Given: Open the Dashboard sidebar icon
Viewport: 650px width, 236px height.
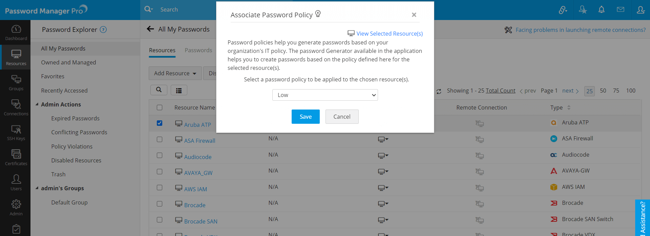Looking at the screenshot, I should [16, 33].
